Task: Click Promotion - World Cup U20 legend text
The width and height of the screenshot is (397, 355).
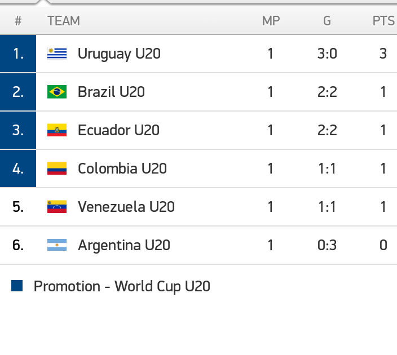Action: click(x=122, y=286)
